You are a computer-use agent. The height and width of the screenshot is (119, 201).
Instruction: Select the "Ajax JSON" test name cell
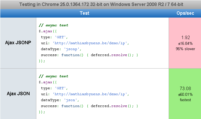coord(18,94)
